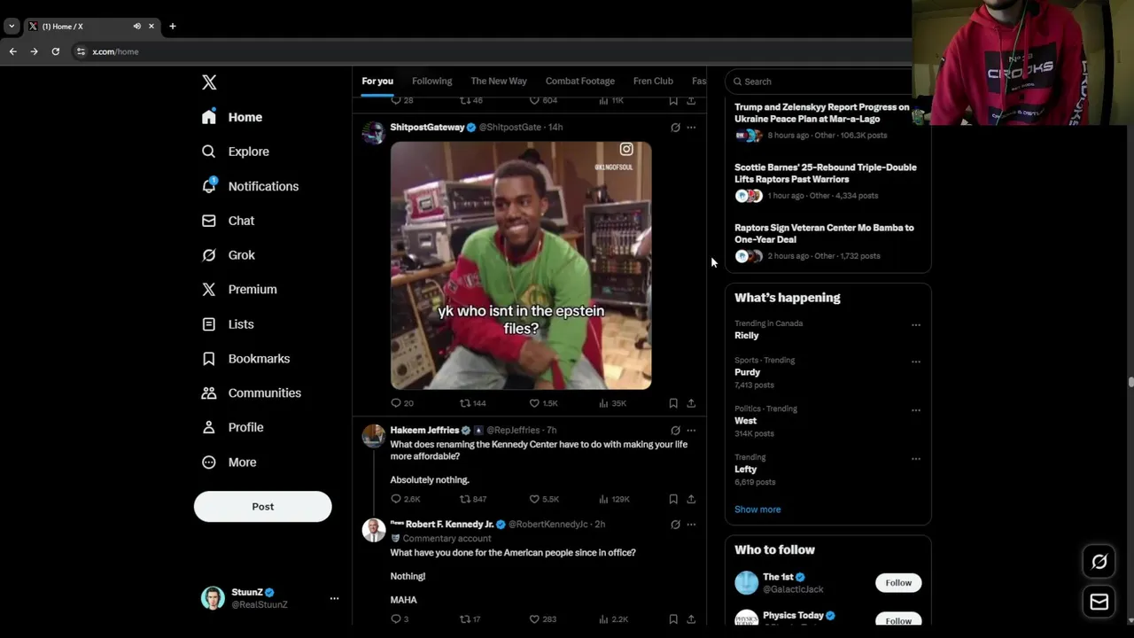Go back in browser toolbar

tap(12, 51)
